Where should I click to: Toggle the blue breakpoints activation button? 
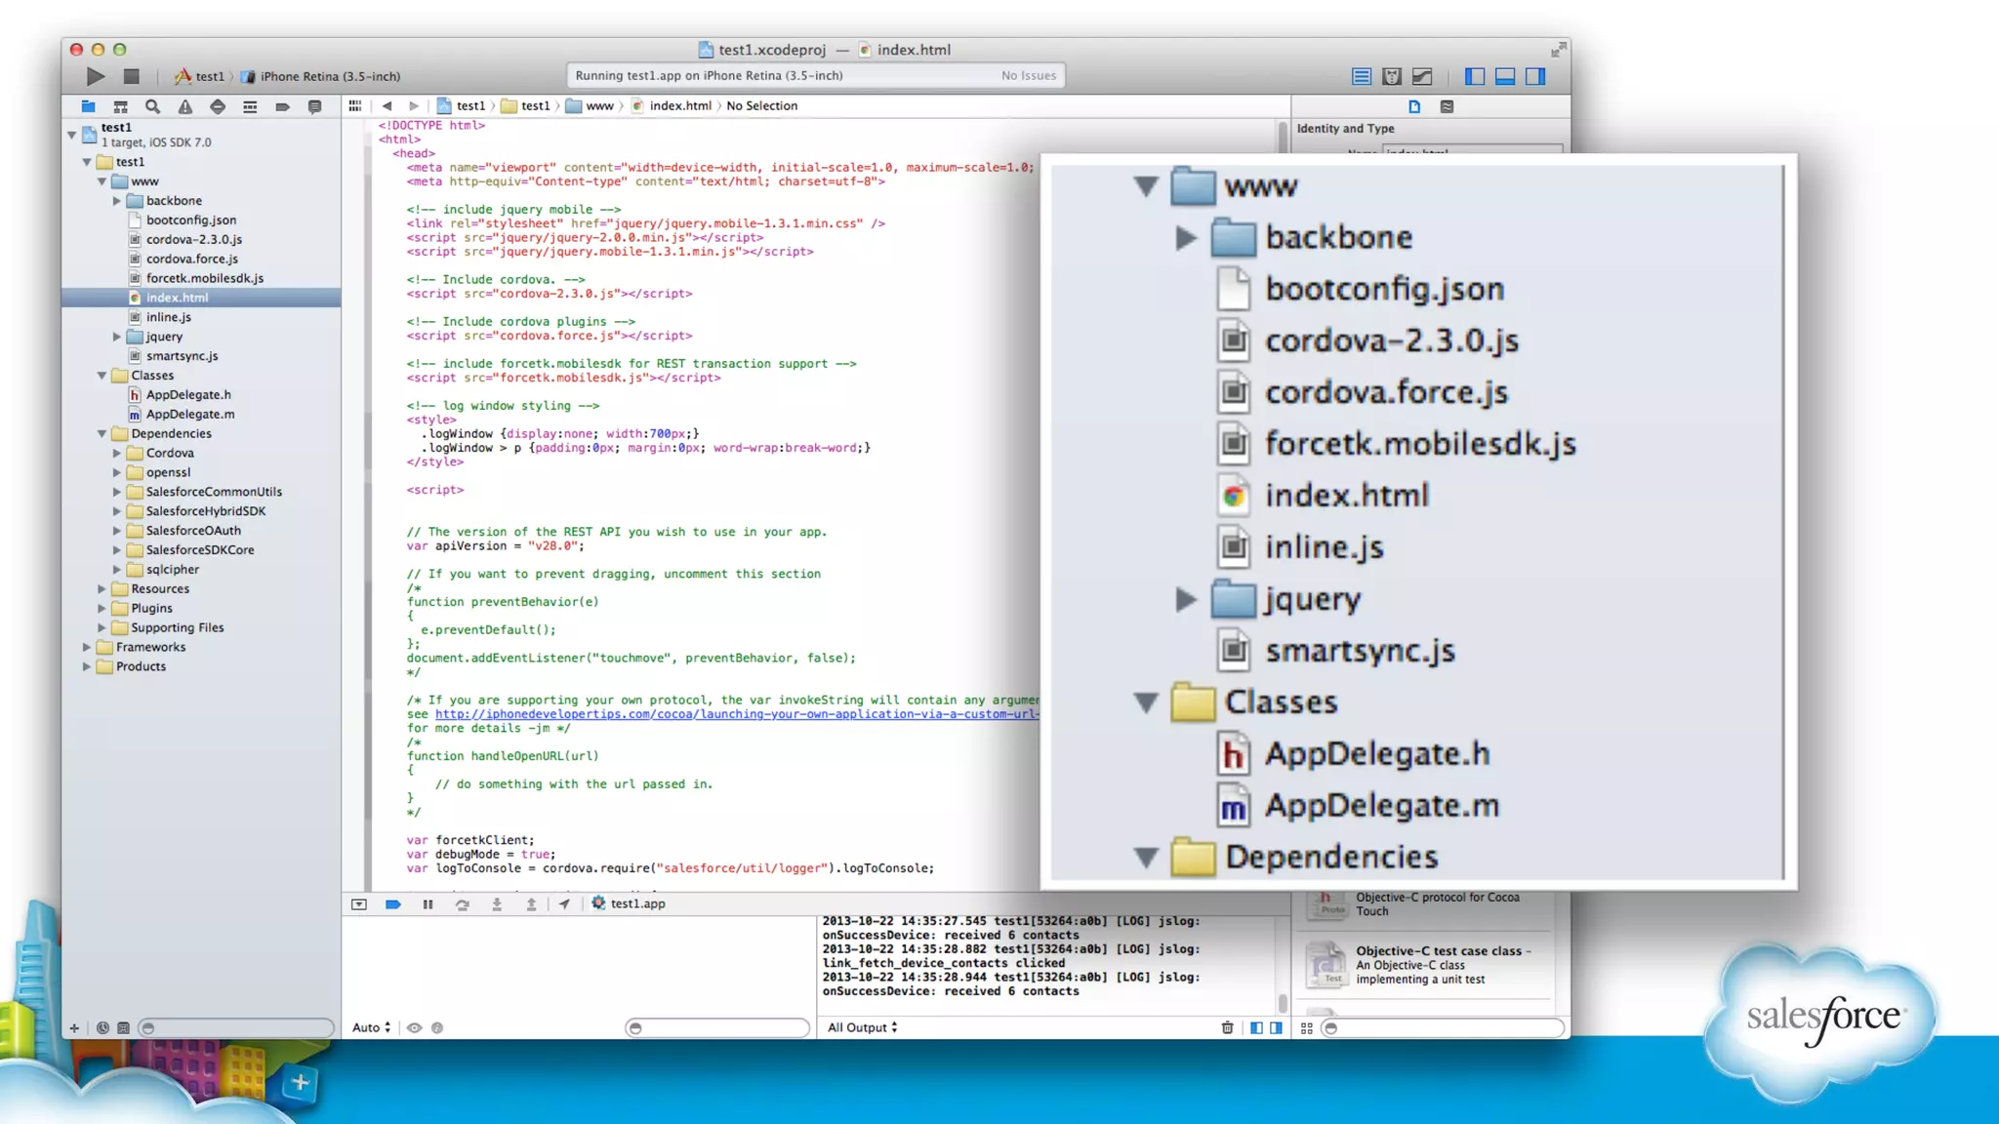coord(393,904)
